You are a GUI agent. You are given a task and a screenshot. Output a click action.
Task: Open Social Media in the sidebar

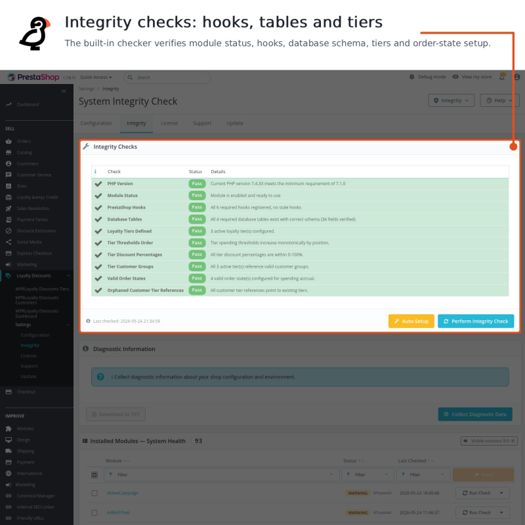pyautogui.click(x=29, y=242)
